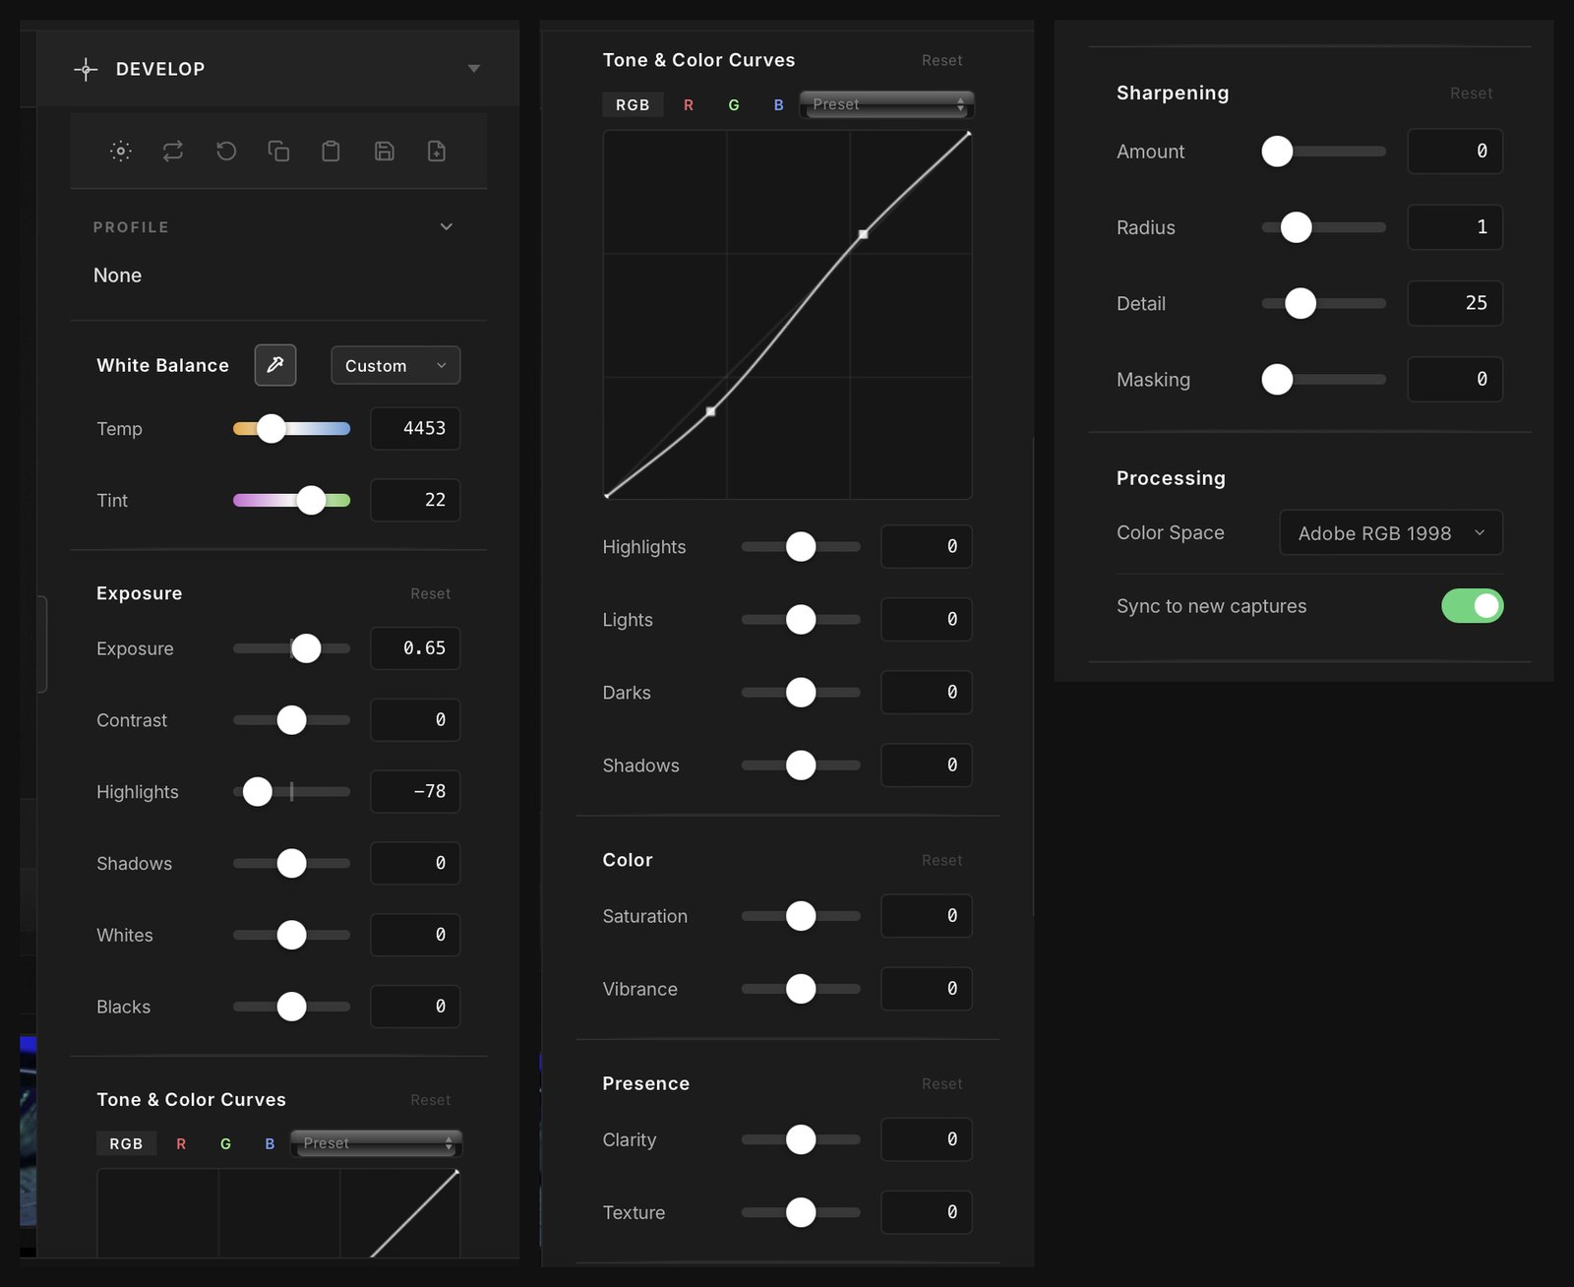1574x1287 pixels.
Task: Click the Highlights value field -78
Action: (415, 791)
